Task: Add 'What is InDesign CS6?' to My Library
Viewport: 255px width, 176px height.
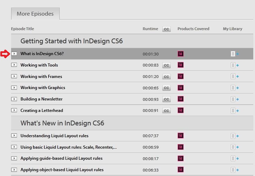Action: [235, 54]
